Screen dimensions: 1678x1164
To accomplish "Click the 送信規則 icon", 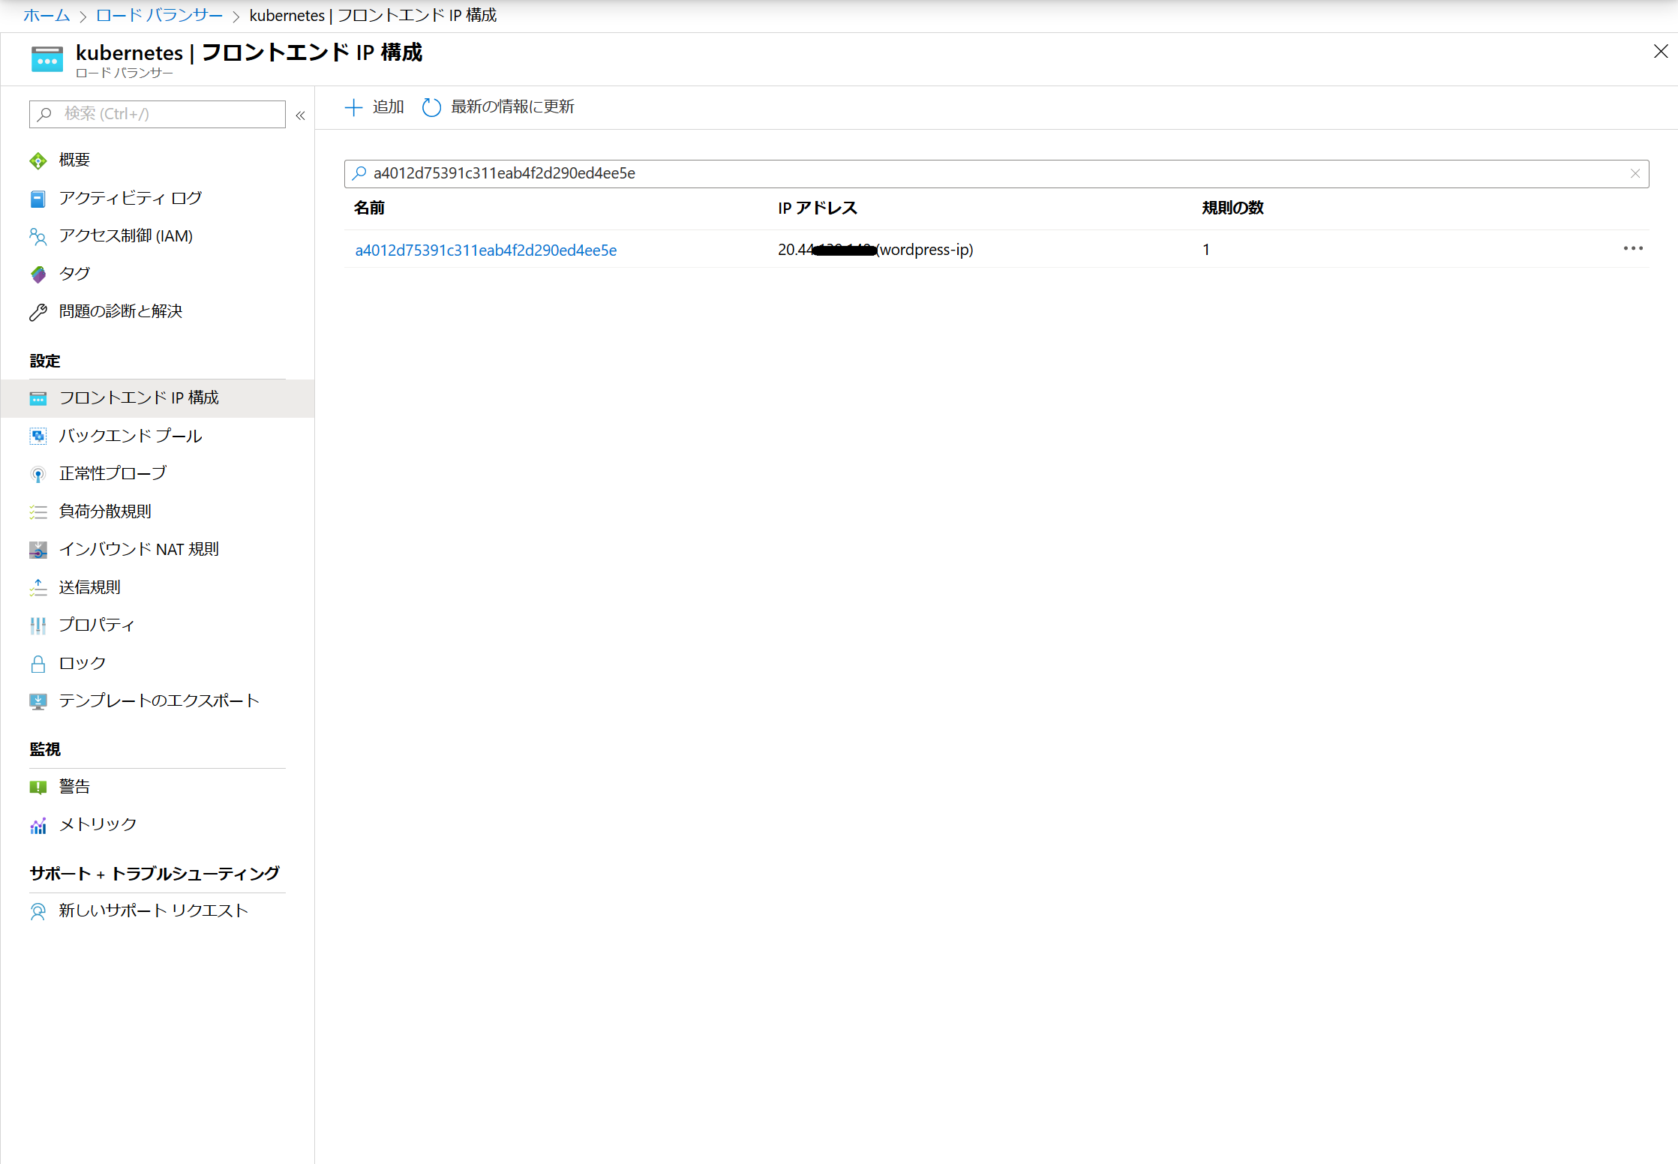I will pos(38,587).
